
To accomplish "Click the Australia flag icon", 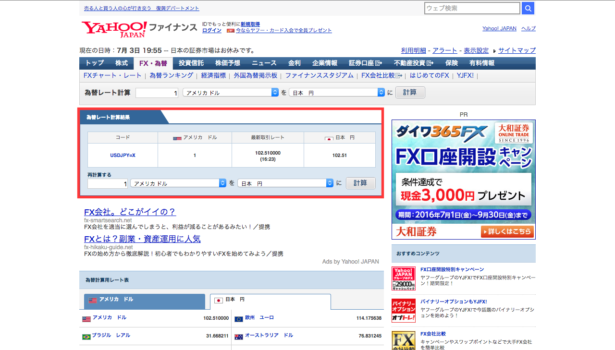I will (239, 337).
